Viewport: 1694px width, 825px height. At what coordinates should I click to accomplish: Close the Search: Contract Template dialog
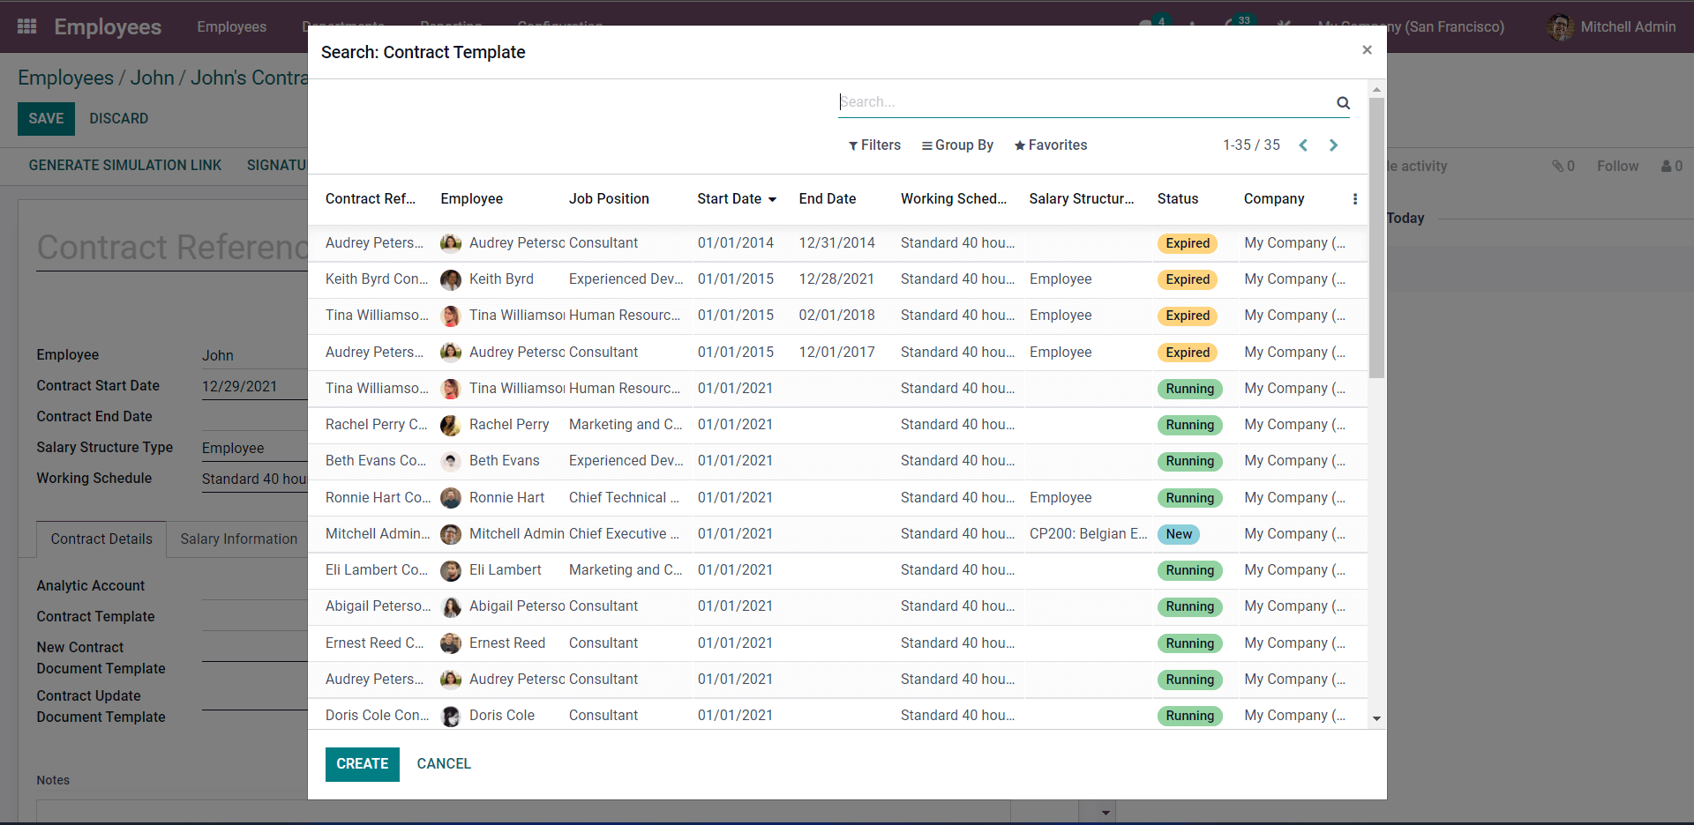(1367, 50)
